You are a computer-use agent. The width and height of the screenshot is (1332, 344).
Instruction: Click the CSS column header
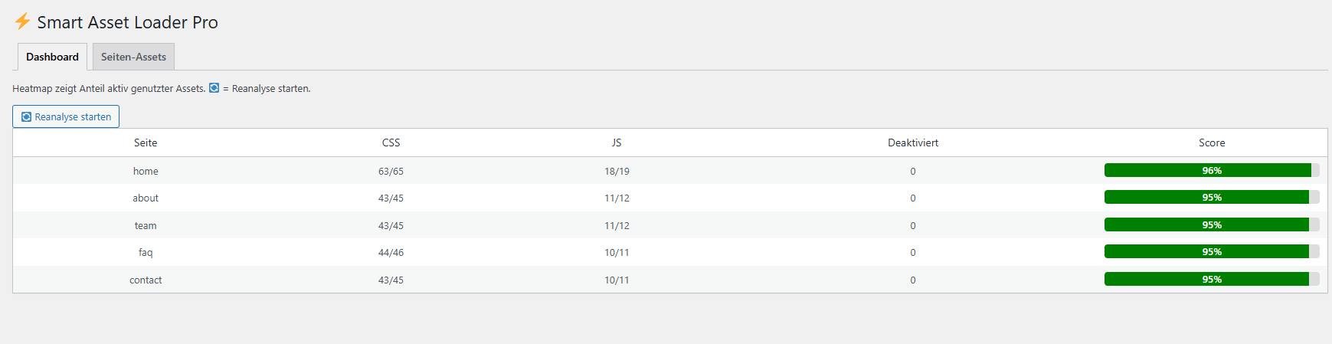(391, 143)
